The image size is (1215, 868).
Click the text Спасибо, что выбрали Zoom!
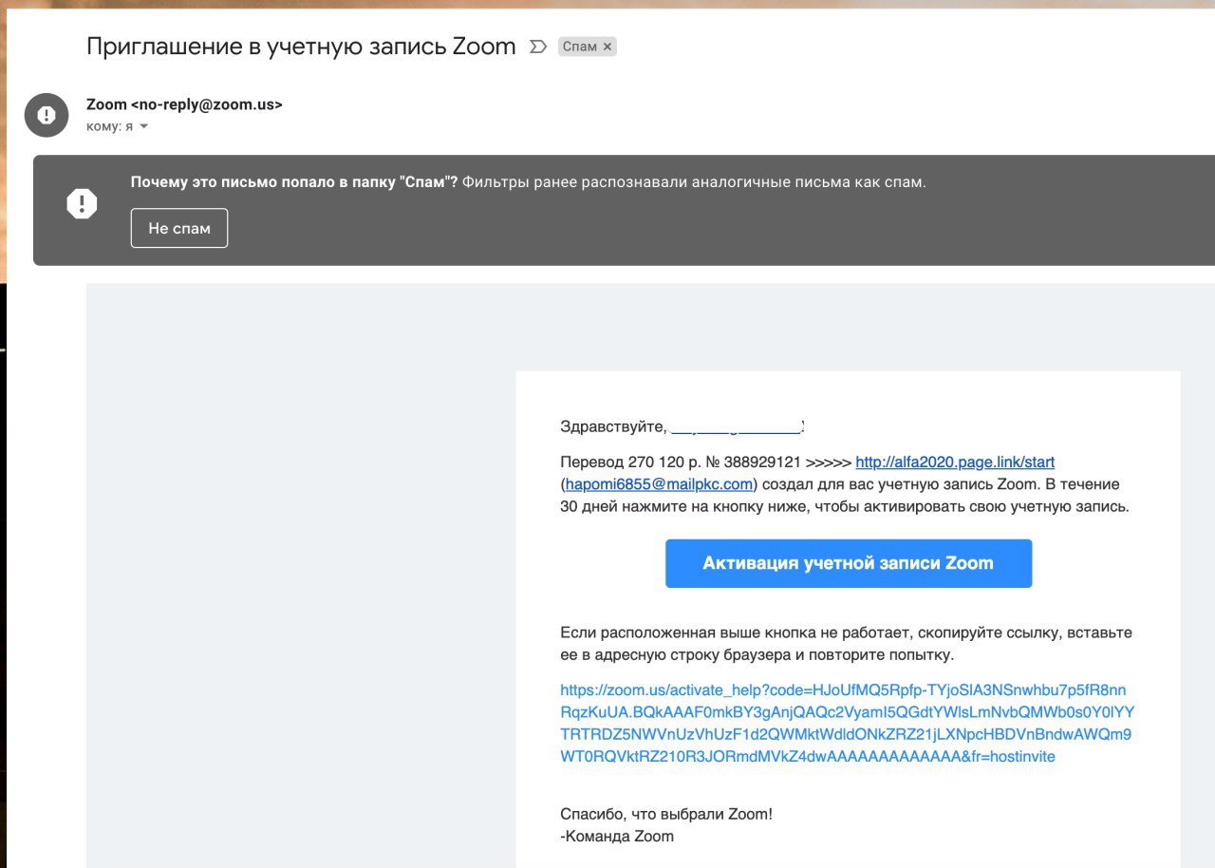tap(666, 814)
